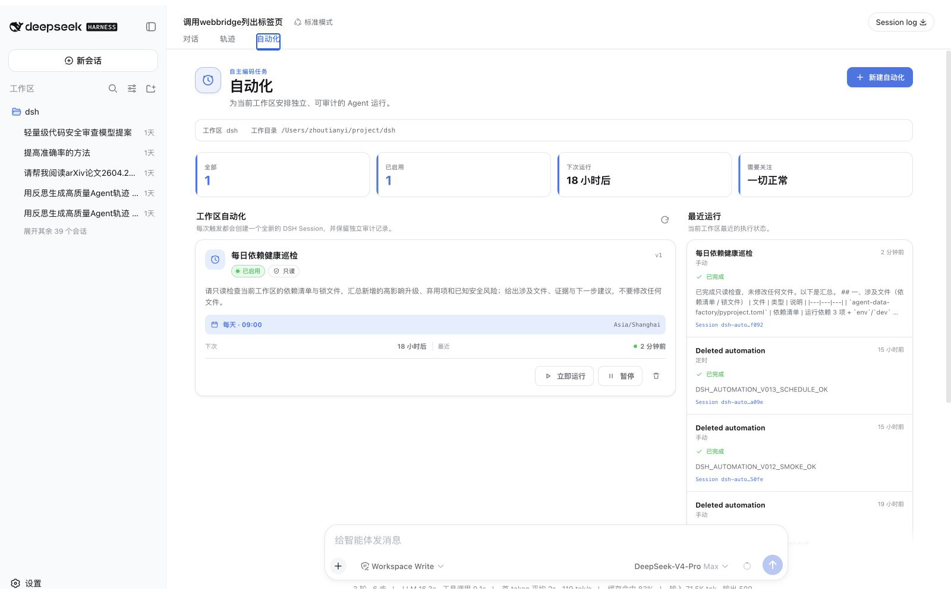Viewport: 951px width, 594px height.
Task: Open Session dsh-auto…a09e link
Action: (729, 402)
